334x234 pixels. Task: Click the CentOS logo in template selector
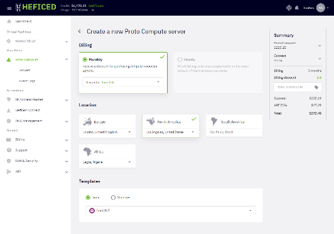point(92,211)
